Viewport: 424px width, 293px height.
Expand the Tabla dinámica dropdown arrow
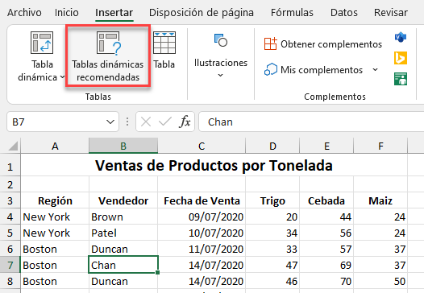coord(62,77)
